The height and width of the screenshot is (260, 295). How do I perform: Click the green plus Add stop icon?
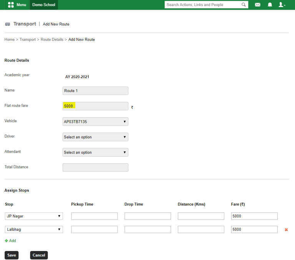[x=7, y=241]
